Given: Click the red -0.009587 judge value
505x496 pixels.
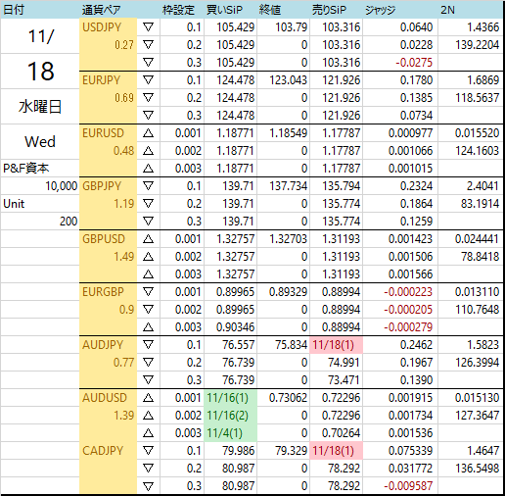Looking at the screenshot, I should point(408,486).
